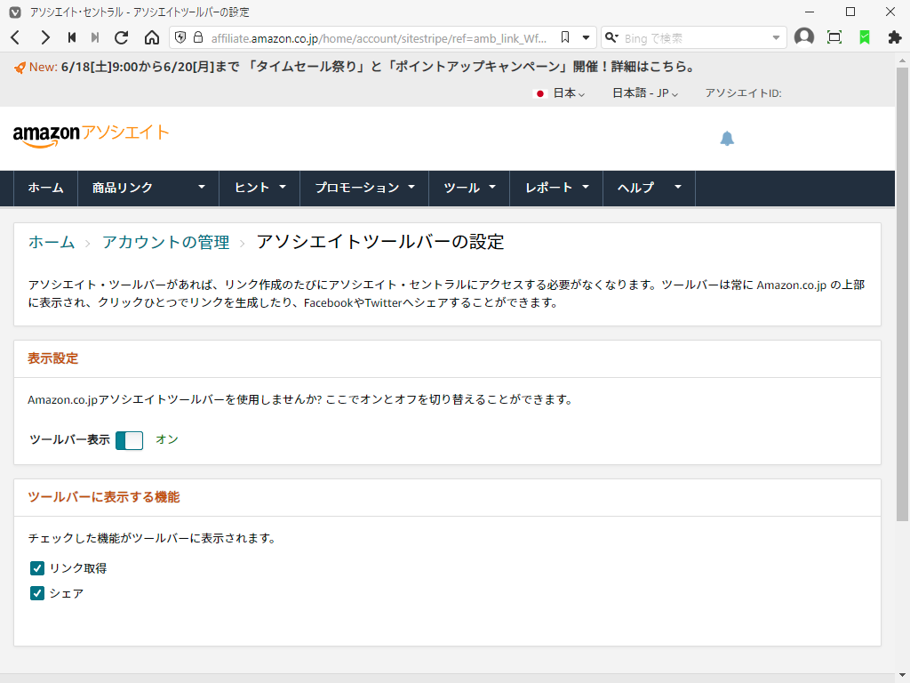
Task: Expand the プロモーション menu
Action: (x=364, y=188)
